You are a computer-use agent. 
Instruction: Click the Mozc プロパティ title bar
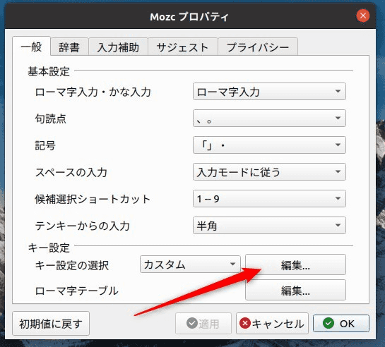pos(189,16)
